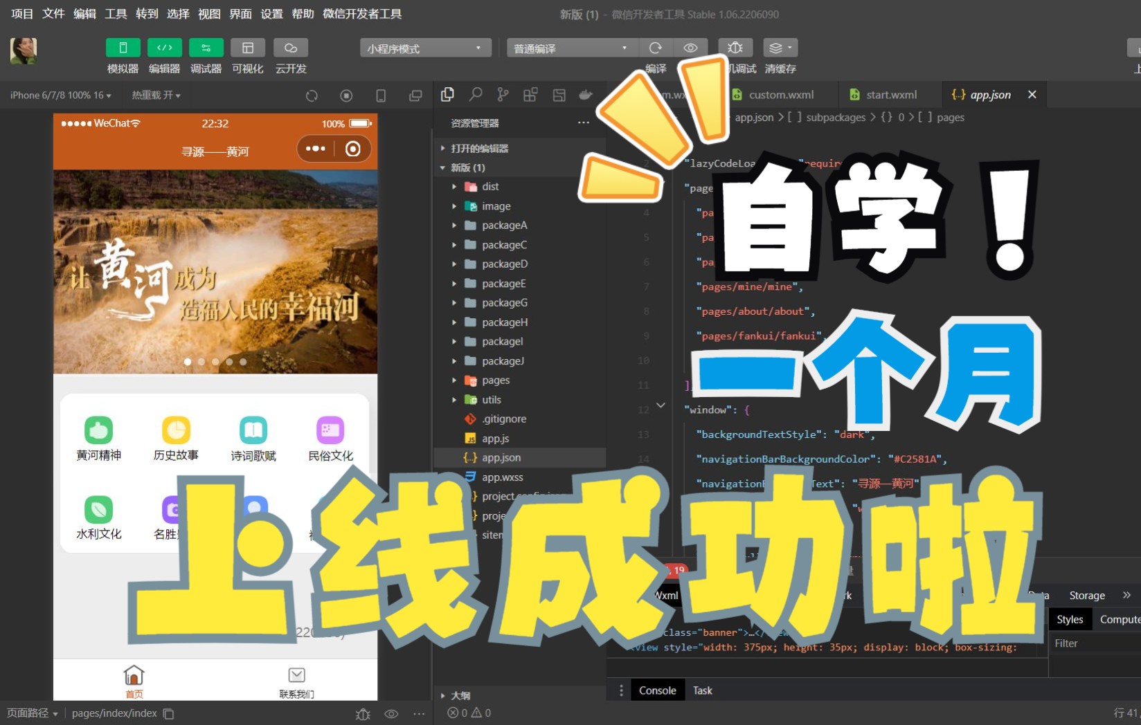Open the preview eye icon next to 编译
The height and width of the screenshot is (725, 1141).
690,47
